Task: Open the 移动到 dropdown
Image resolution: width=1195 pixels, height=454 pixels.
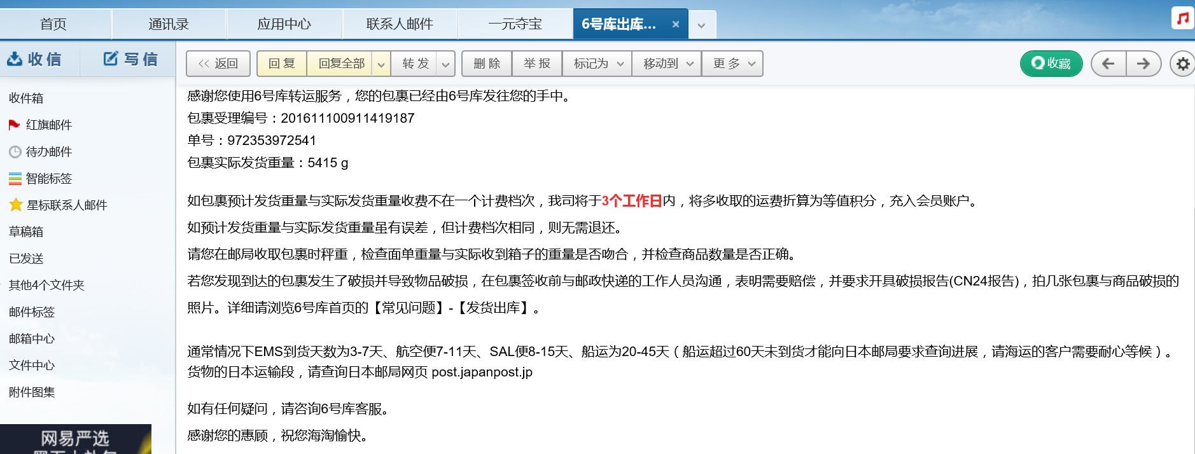Action: click(667, 64)
